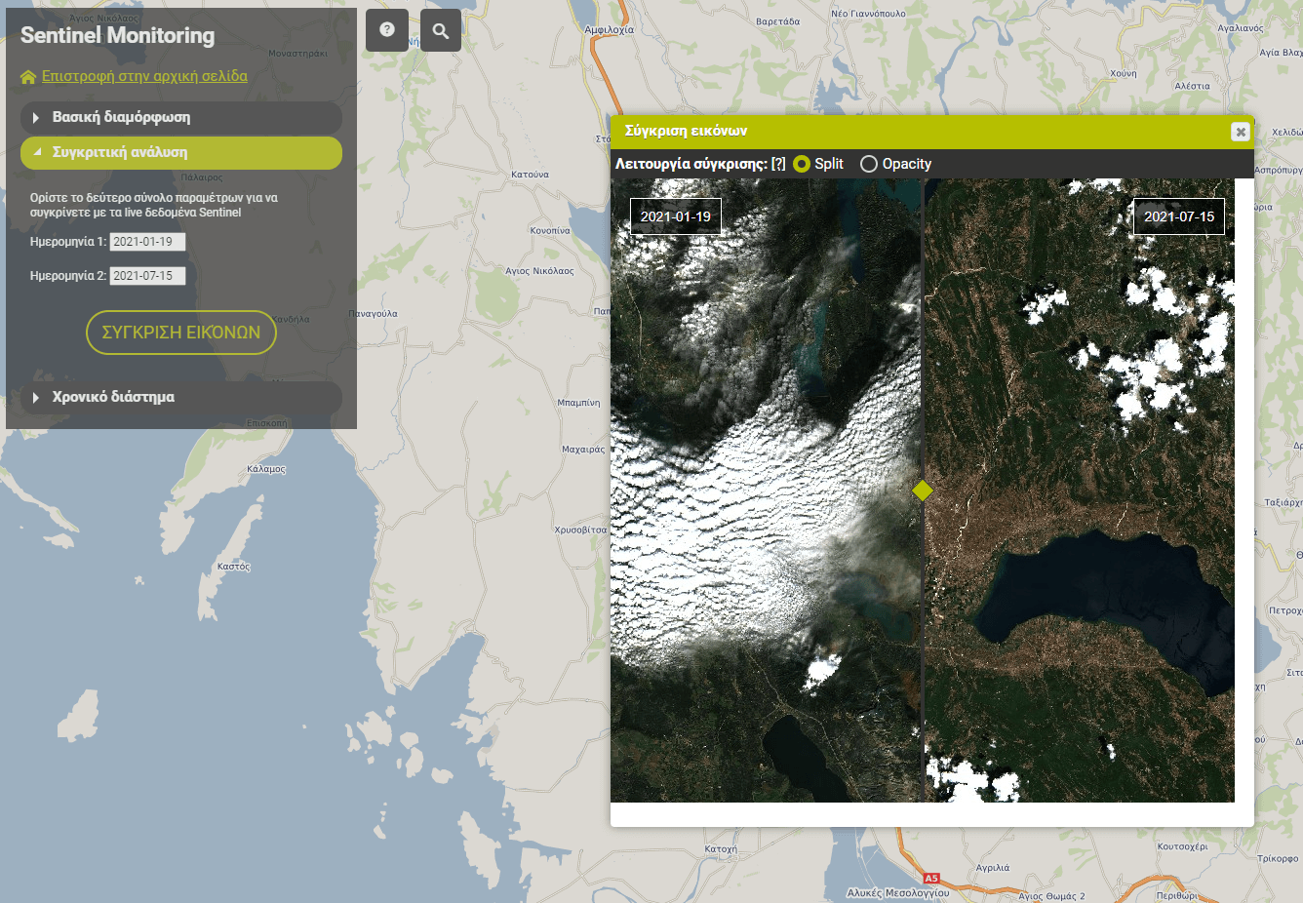This screenshot has width=1303, height=903.
Task: Close the Σύγκριση εικόνων dialog
Action: tap(1240, 132)
